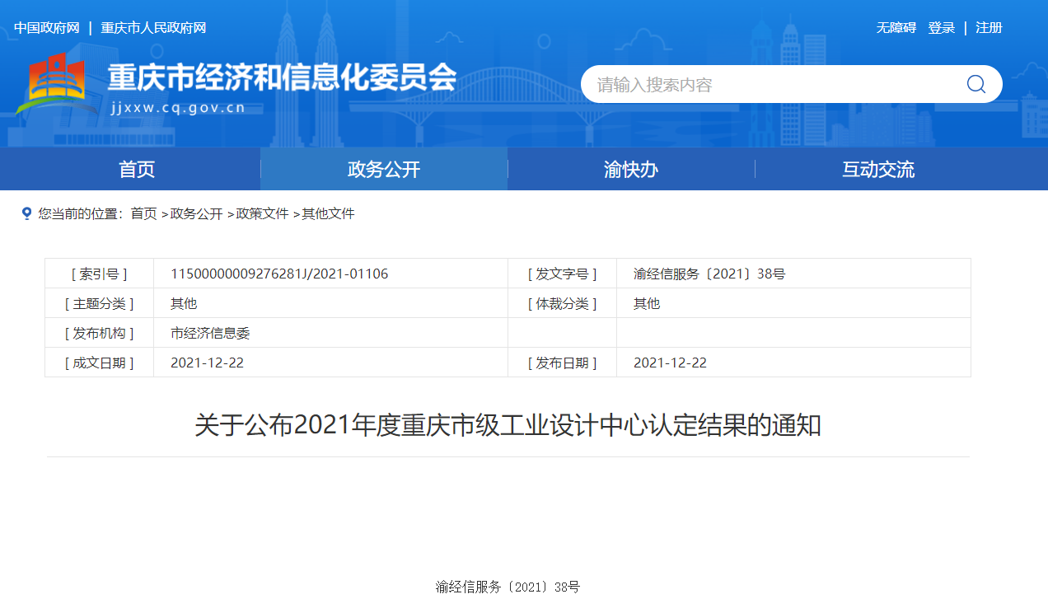Click 政策文件 in the breadcrumb trail
This screenshot has width=1048, height=613.
point(262,213)
